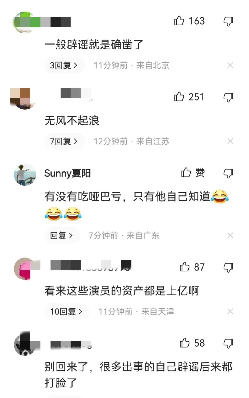Viewport: 249px width, 398px height.
Task: Expand the 3回复 replies
Action: [x=64, y=65]
